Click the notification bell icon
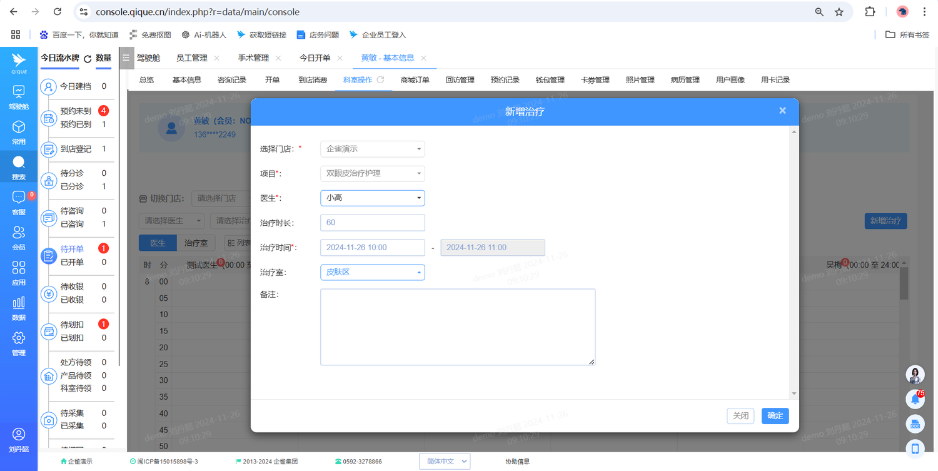938x471 pixels. (915, 398)
